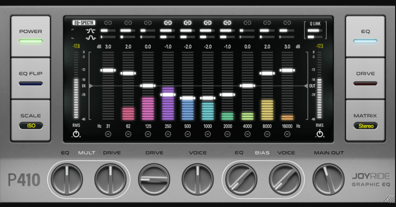The height and width of the screenshot is (207, 396).
Task: Click the VOICE knob next to DRIVE
Action: click(198, 180)
